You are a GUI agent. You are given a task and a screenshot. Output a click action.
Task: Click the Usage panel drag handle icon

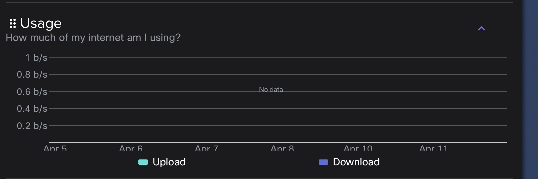(12, 23)
